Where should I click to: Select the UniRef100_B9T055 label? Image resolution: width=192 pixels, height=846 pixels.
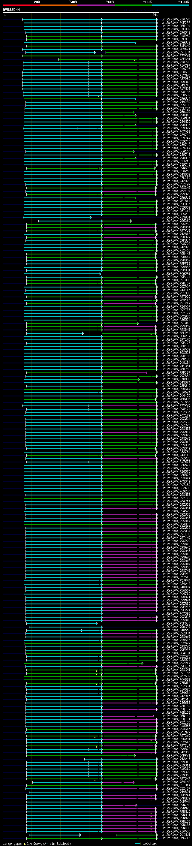[176, 402]
